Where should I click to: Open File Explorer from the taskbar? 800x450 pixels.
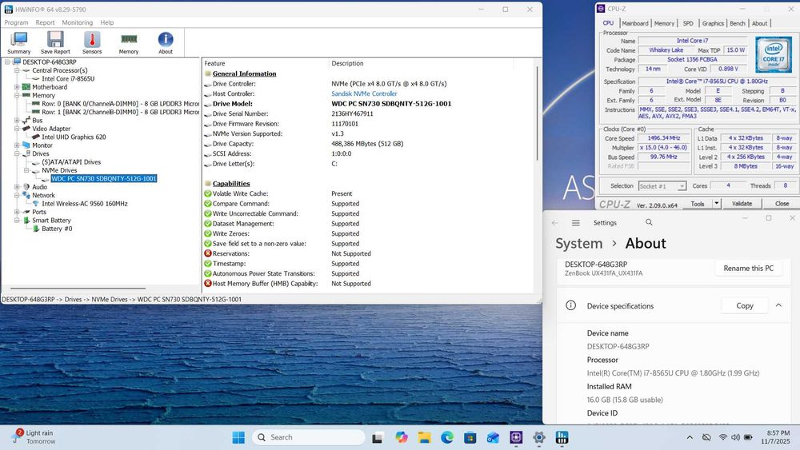coord(425,437)
